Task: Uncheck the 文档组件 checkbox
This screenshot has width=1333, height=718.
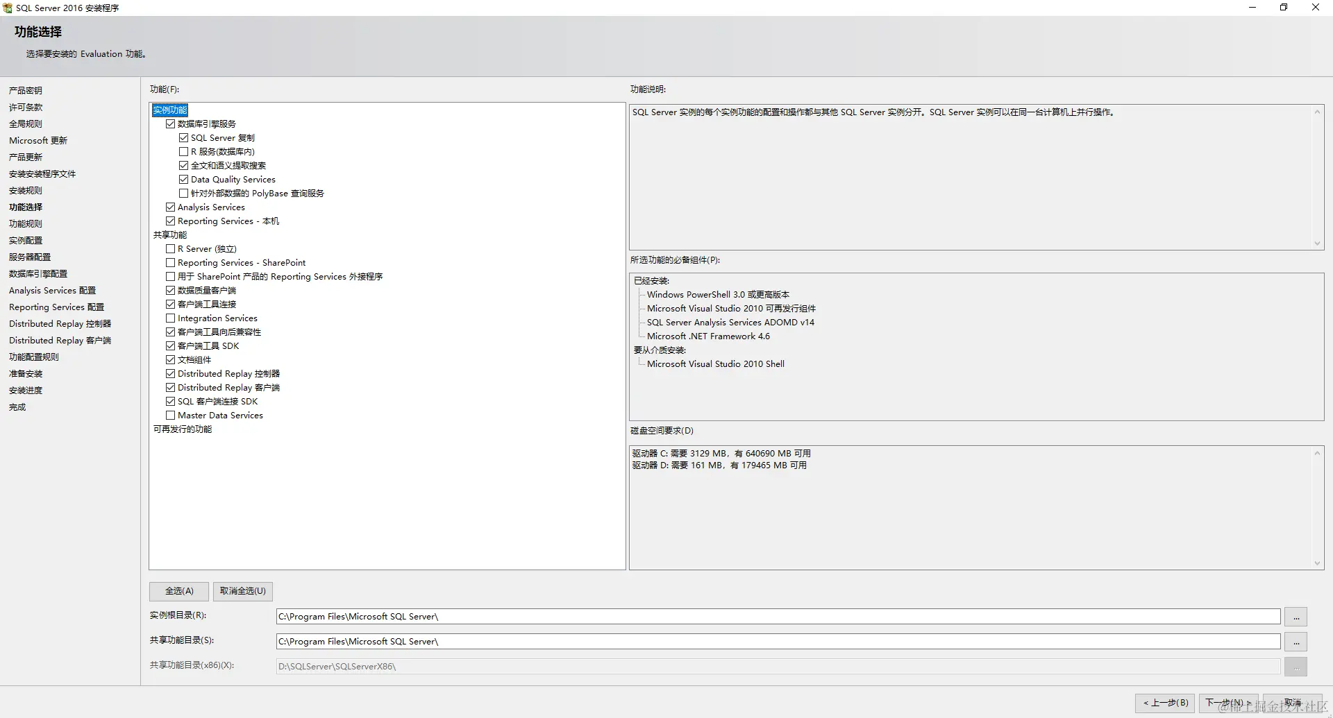Action: (x=170, y=360)
